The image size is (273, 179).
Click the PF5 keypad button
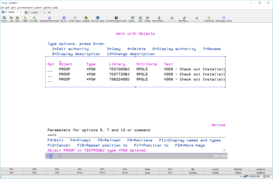[102, 169]
